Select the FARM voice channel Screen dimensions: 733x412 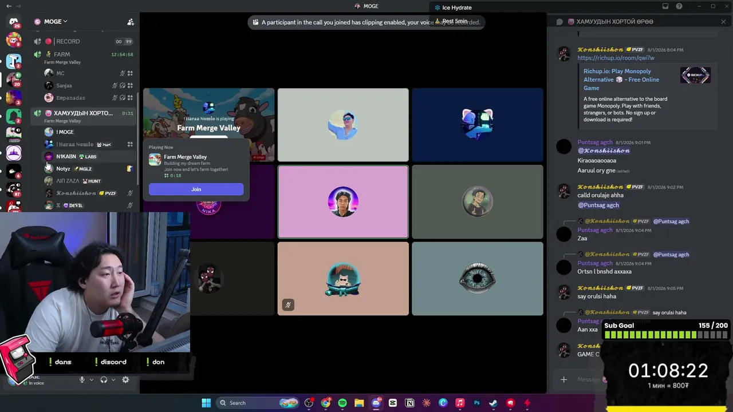84,57
